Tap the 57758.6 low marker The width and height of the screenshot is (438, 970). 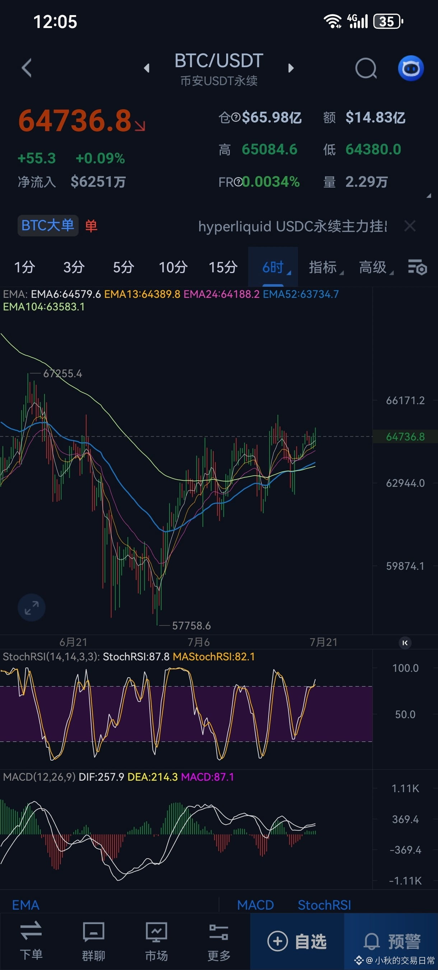(191, 626)
